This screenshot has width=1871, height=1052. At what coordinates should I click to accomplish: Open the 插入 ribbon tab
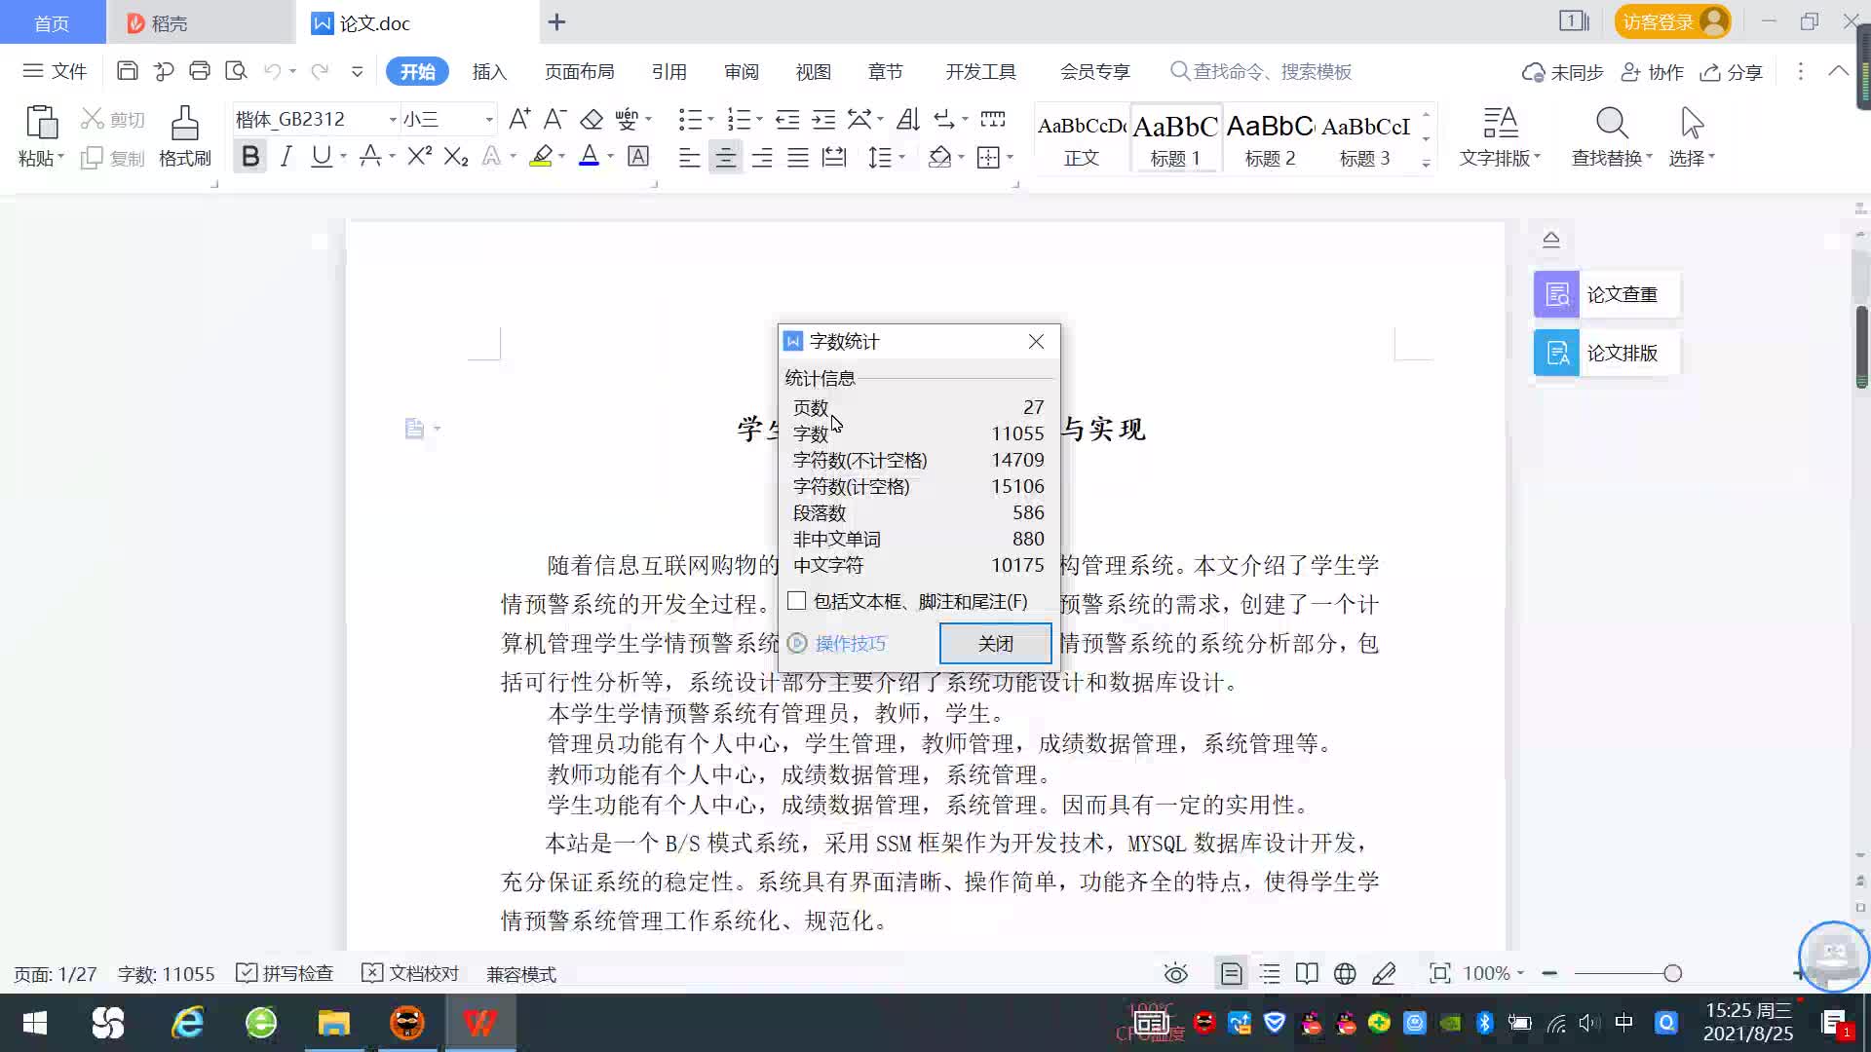pos(489,71)
